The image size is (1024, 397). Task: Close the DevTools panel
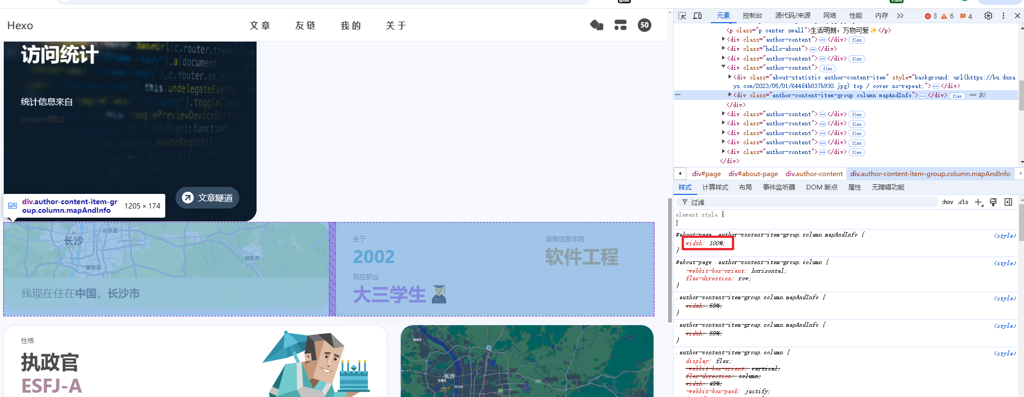coord(1017,16)
